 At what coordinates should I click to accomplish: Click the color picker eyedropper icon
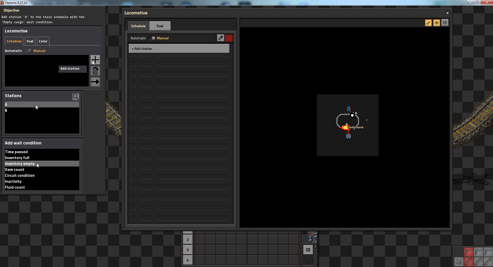(x=220, y=38)
